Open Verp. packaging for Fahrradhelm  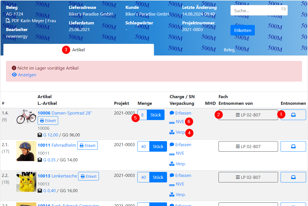click(178, 164)
